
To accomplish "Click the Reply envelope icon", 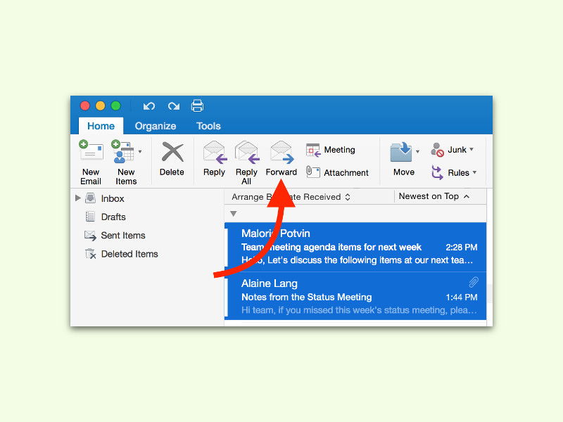I will tap(215, 152).
